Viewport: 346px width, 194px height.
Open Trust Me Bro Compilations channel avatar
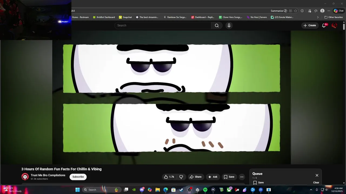point(25,177)
